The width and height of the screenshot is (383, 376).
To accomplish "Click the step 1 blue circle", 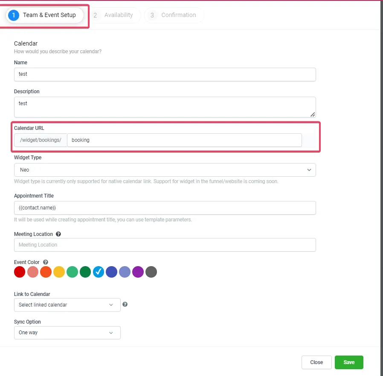I will (x=14, y=15).
